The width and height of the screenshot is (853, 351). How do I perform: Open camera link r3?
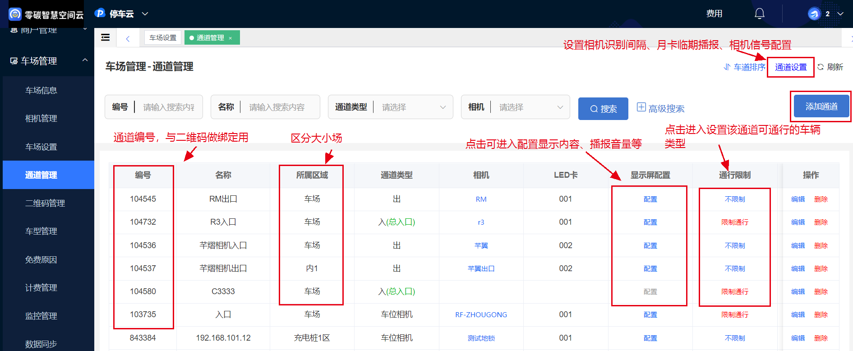tap(481, 222)
